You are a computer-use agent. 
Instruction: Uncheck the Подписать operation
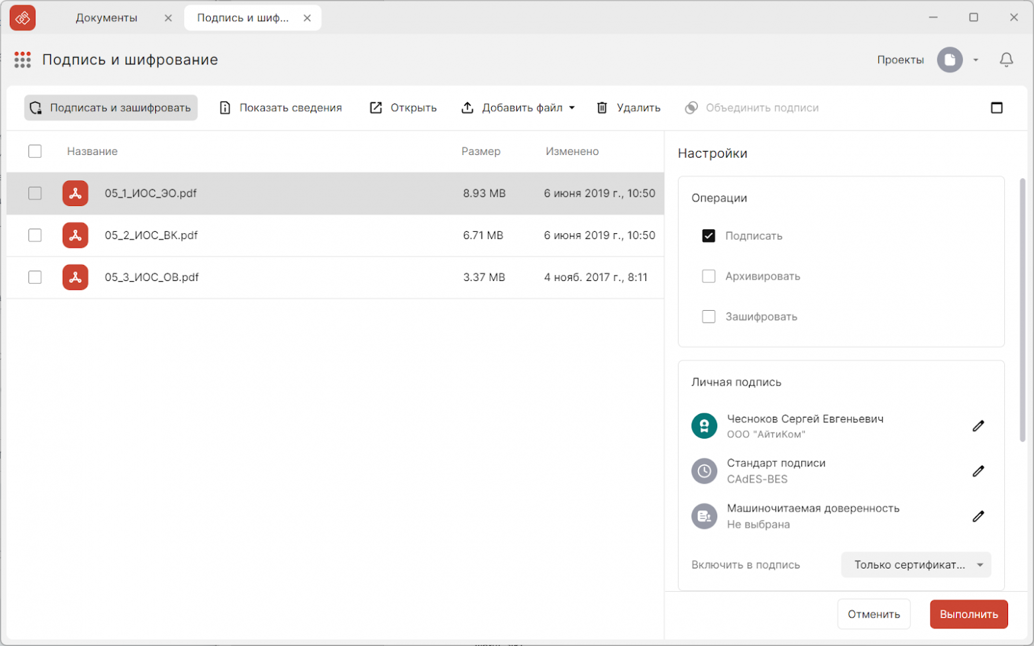coord(709,236)
